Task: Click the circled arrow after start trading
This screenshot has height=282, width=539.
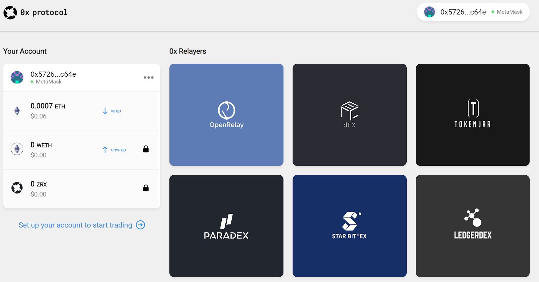Action: (x=140, y=225)
